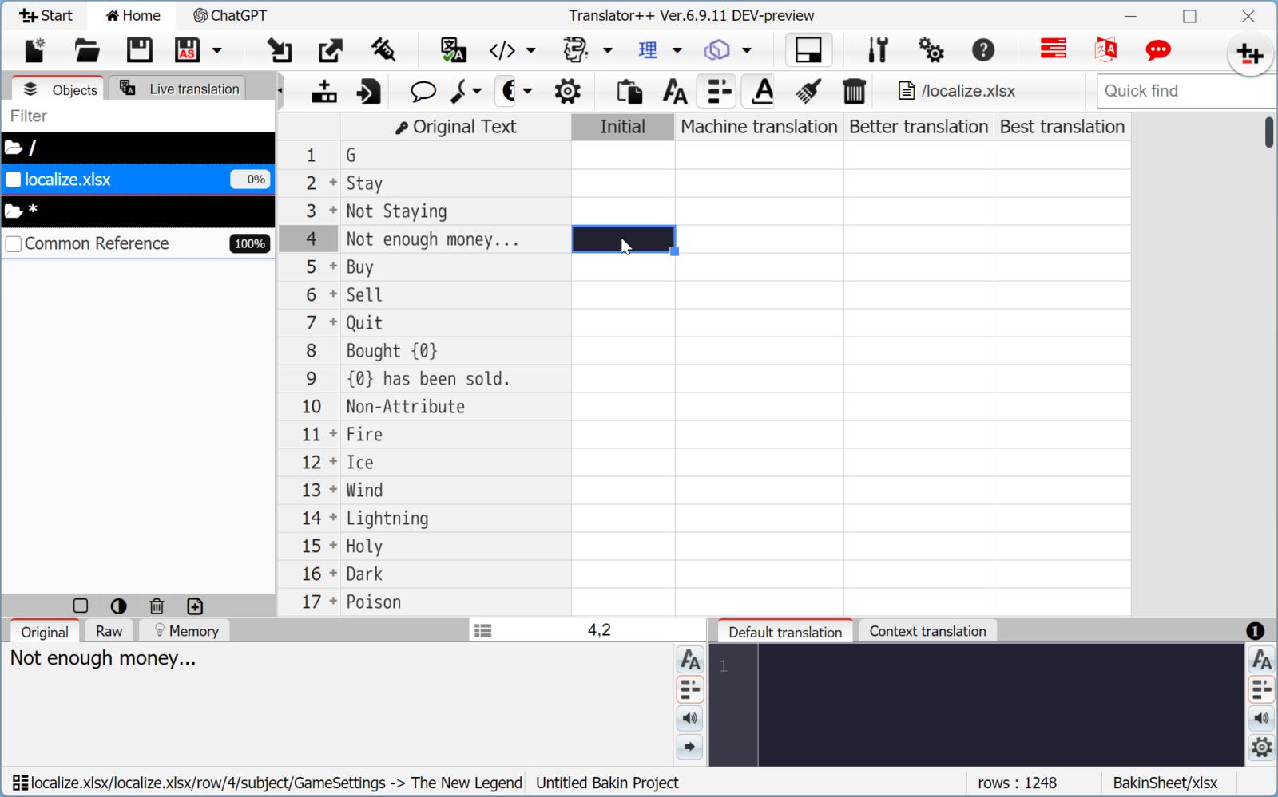Click the add-row icon above the grid
Image resolution: width=1278 pixels, height=797 pixels.
[x=323, y=90]
